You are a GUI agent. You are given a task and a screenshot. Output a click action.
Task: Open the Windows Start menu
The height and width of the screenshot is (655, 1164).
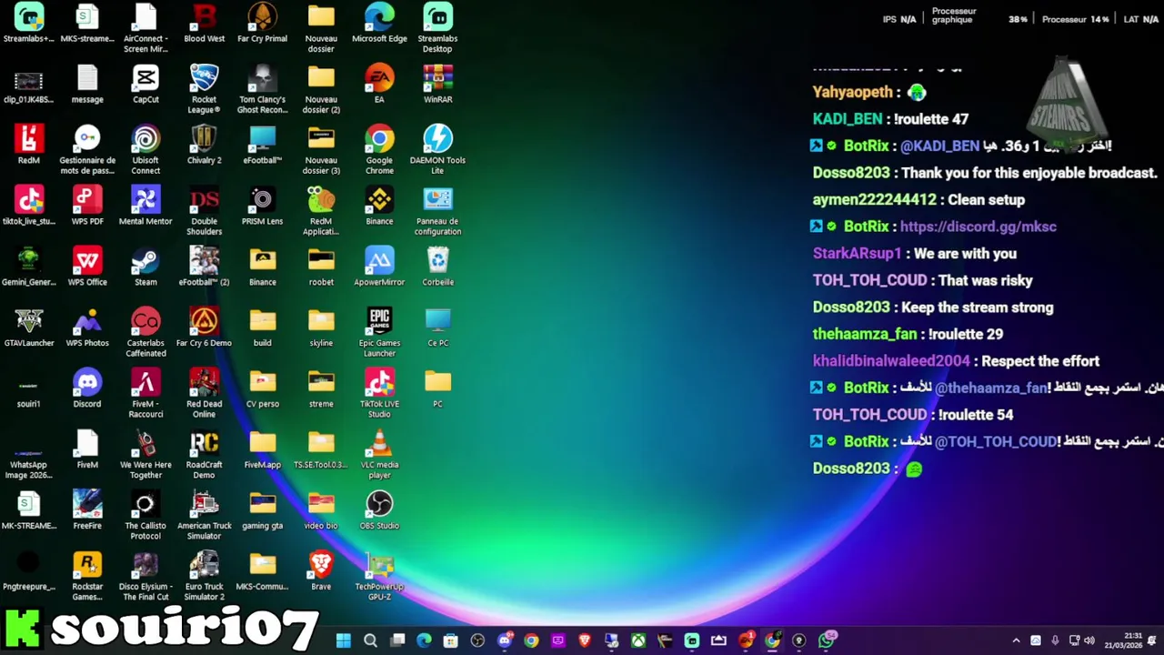[343, 640]
